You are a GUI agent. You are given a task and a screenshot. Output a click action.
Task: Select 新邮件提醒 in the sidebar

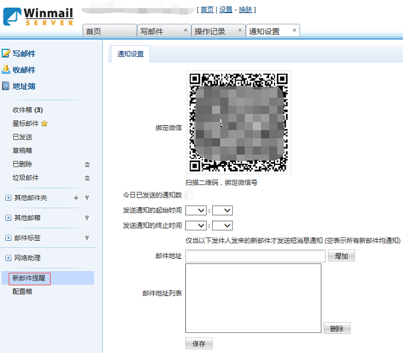click(x=29, y=278)
